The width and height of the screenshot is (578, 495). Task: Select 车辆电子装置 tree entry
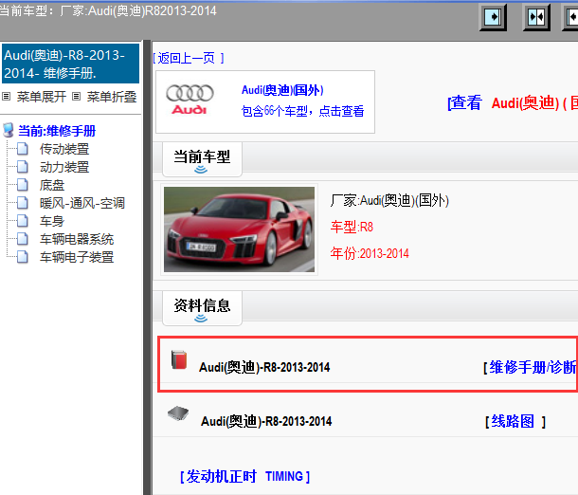(x=77, y=258)
